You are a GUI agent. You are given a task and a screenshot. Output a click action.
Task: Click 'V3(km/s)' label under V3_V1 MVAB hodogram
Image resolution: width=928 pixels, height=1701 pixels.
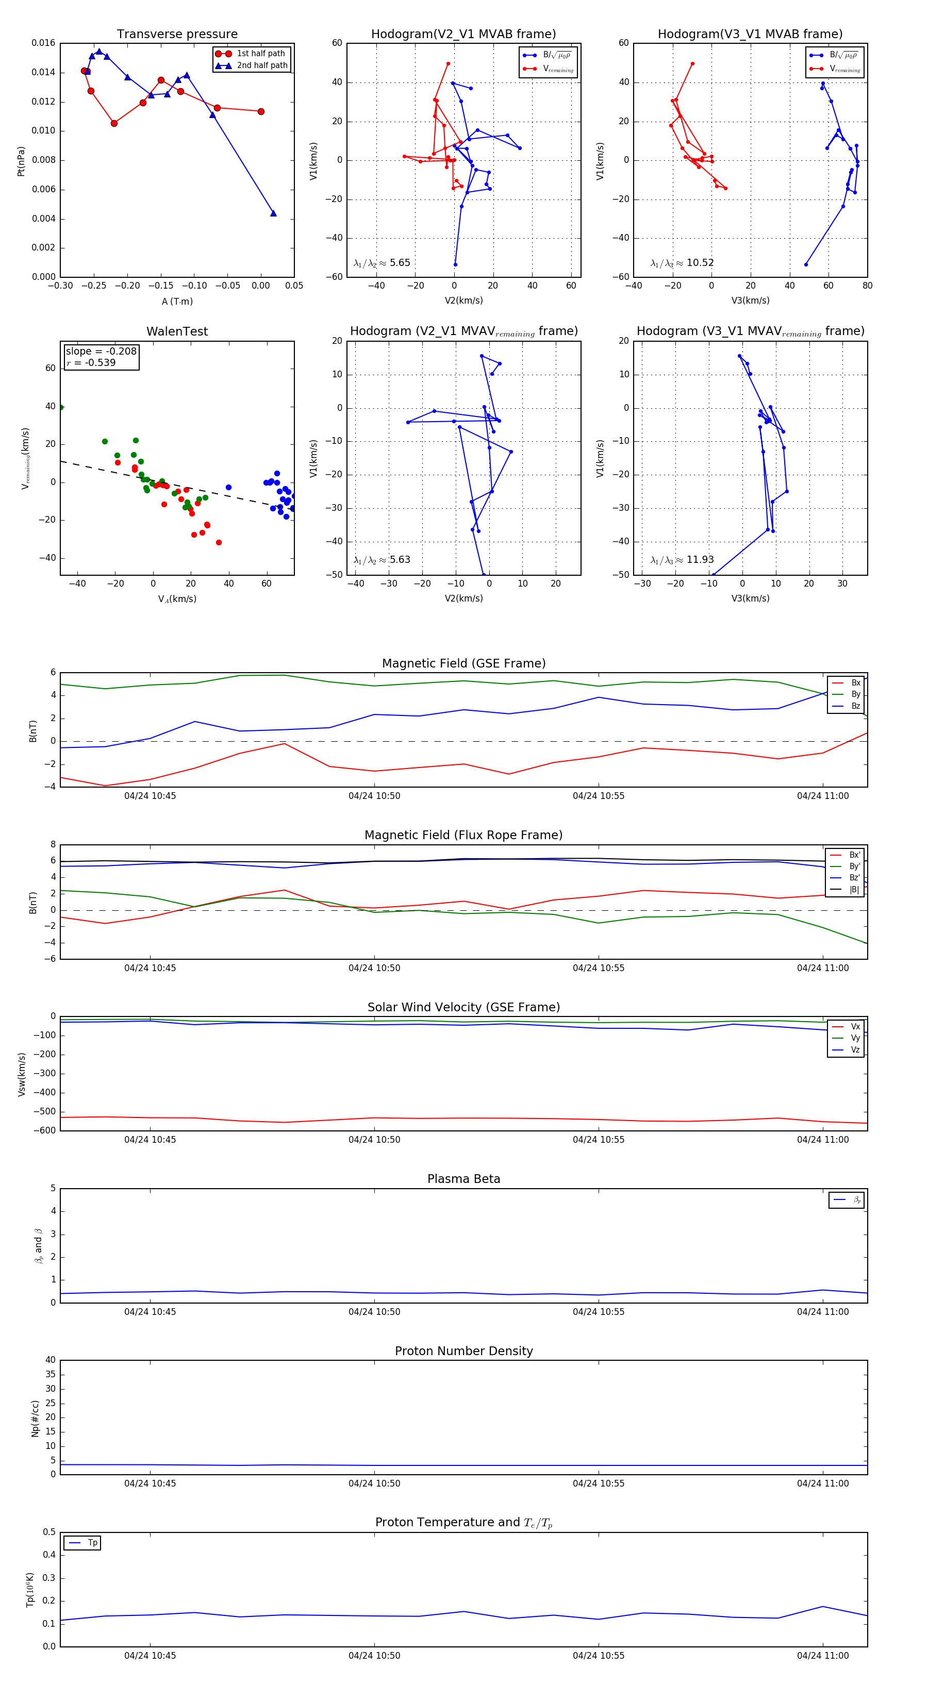[750, 301]
